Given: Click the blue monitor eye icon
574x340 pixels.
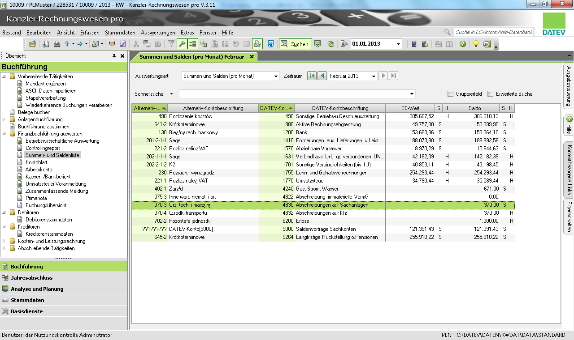Looking at the screenshot, I should [271, 44].
